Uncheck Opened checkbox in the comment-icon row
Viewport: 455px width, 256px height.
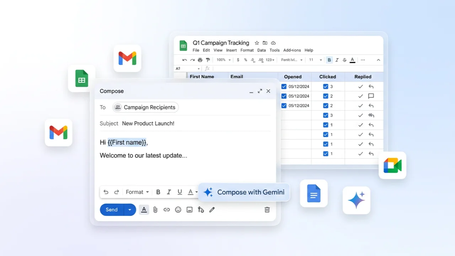point(284,96)
